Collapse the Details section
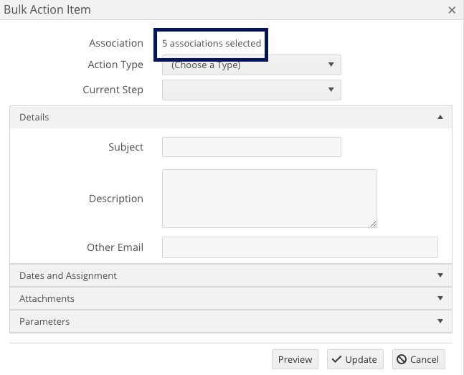 point(231,117)
